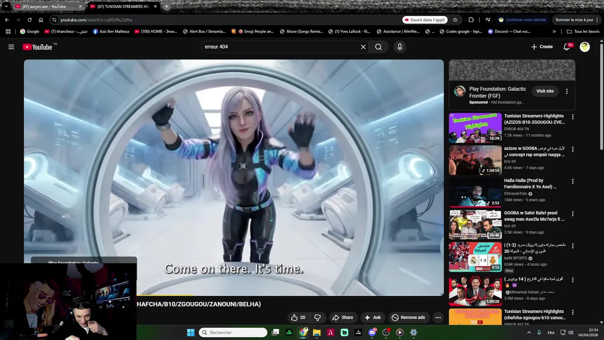Click the Chrome address bar URL
The height and width of the screenshot is (340, 604).
click(96, 20)
